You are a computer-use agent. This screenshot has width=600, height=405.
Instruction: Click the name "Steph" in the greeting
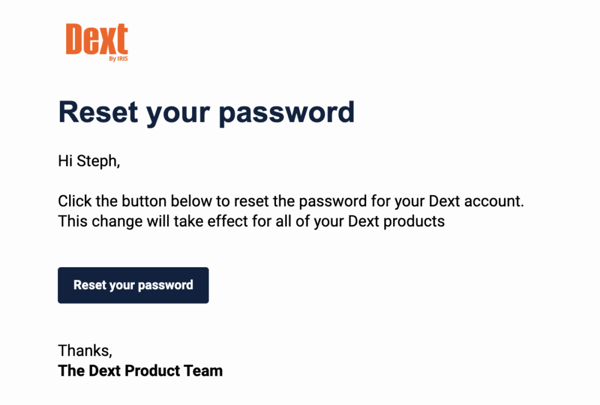[97, 161]
